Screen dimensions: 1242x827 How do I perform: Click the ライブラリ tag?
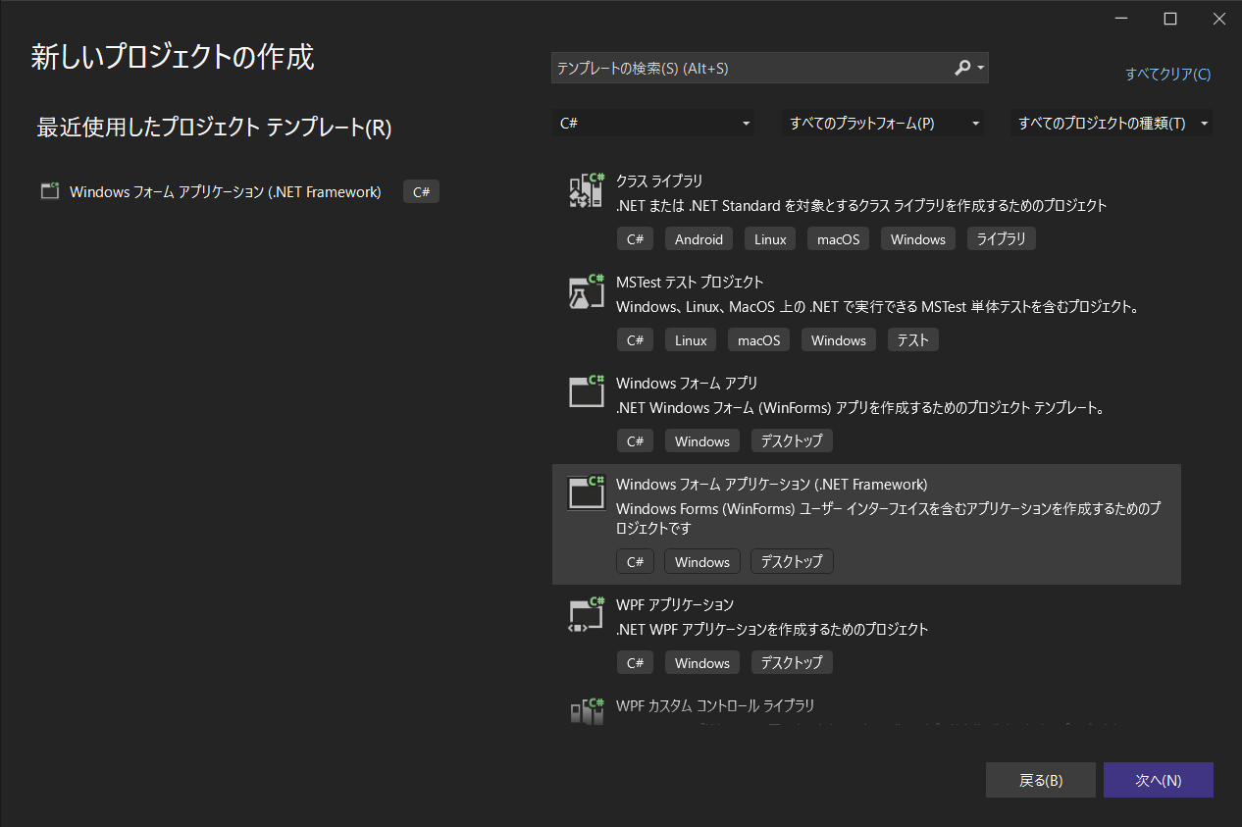click(1002, 239)
